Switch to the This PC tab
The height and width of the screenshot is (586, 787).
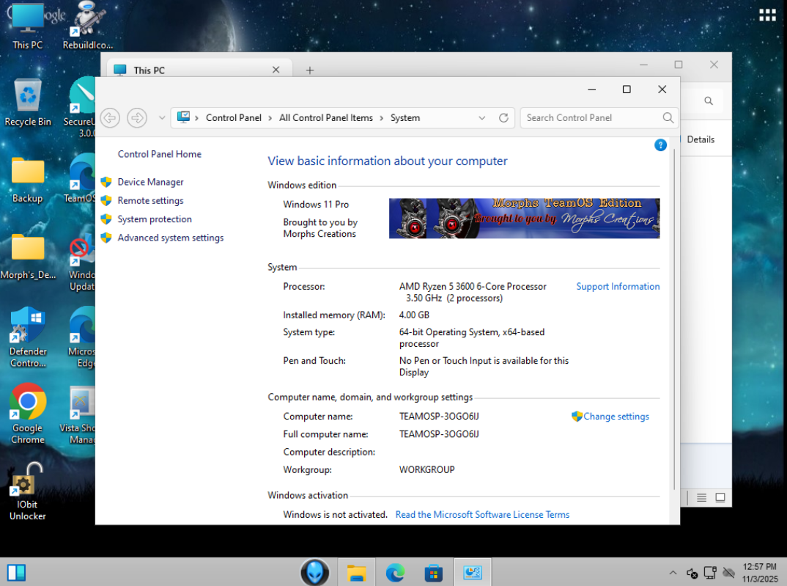coord(149,70)
